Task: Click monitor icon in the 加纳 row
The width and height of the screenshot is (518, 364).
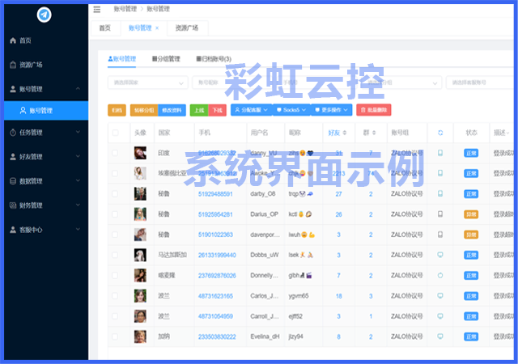Action: click(x=440, y=336)
